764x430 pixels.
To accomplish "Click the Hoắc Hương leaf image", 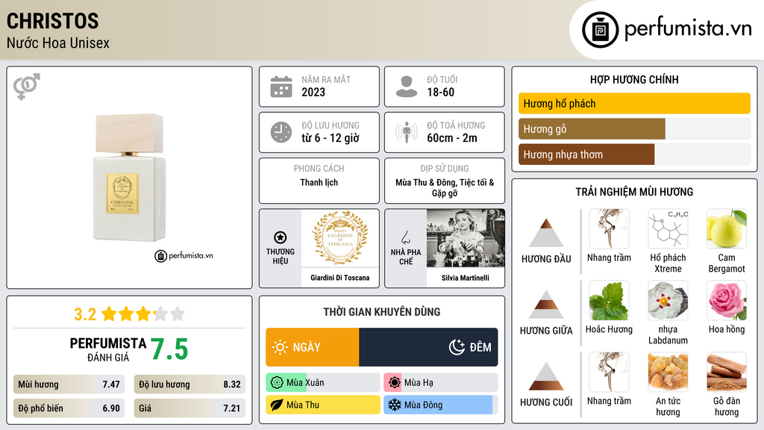I will (609, 300).
